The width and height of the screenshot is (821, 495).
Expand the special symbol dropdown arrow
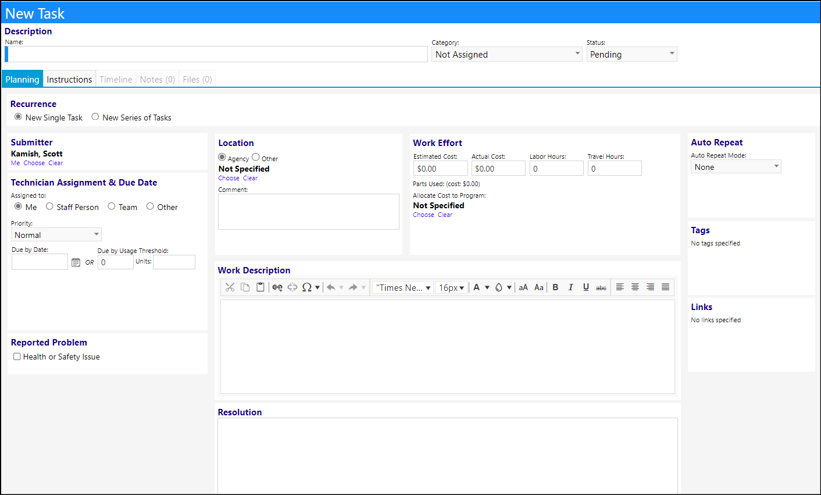coord(317,287)
